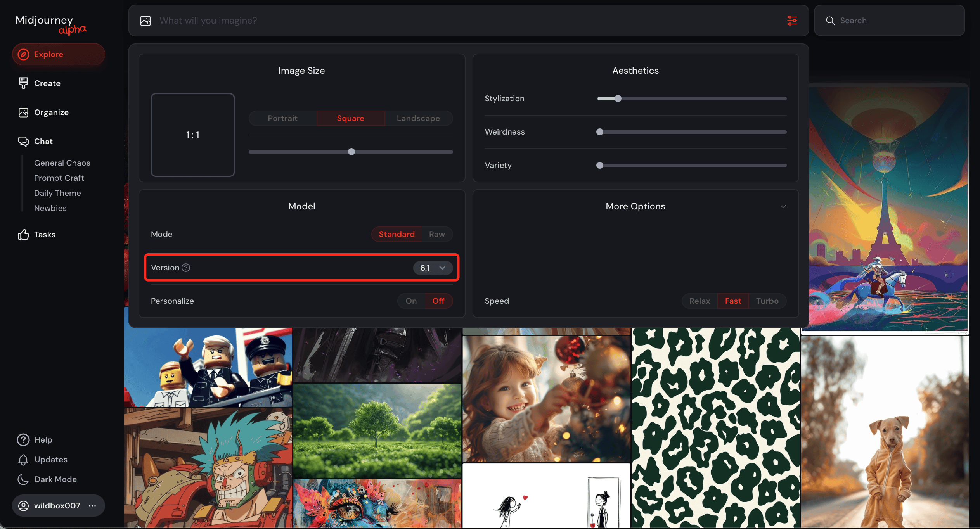
Task: Open the Daily Theme chat room
Action: pos(57,193)
